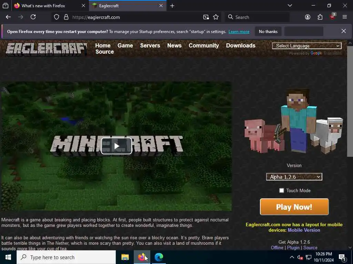Expand the list all tabs chevron

[290, 5]
